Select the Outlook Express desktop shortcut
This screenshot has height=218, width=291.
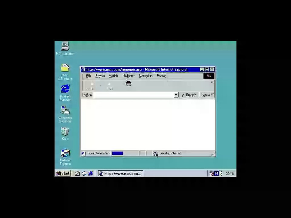(x=65, y=153)
